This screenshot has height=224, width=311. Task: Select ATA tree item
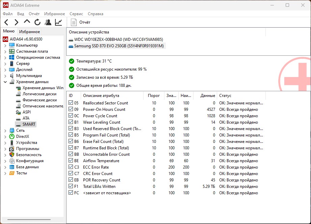point(26,118)
